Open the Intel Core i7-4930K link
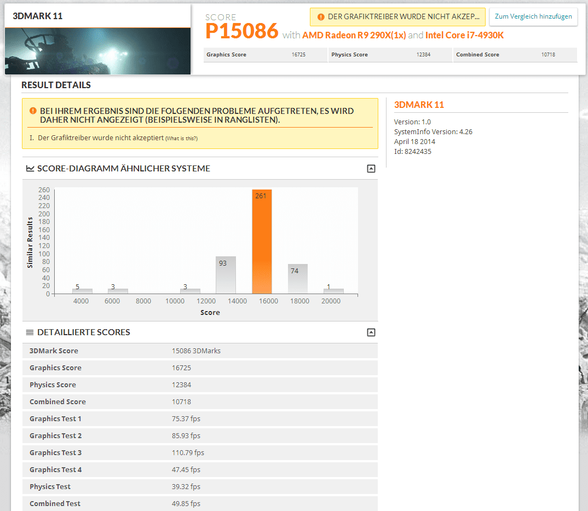 464,35
